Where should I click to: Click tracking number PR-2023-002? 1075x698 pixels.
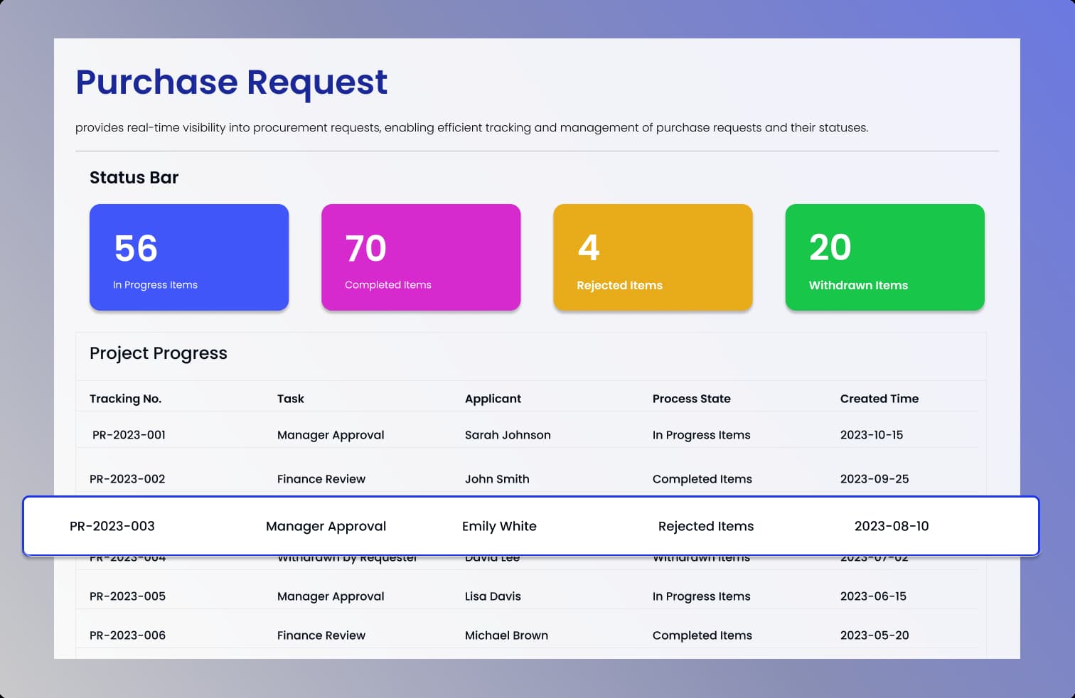pyautogui.click(x=127, y=479)
